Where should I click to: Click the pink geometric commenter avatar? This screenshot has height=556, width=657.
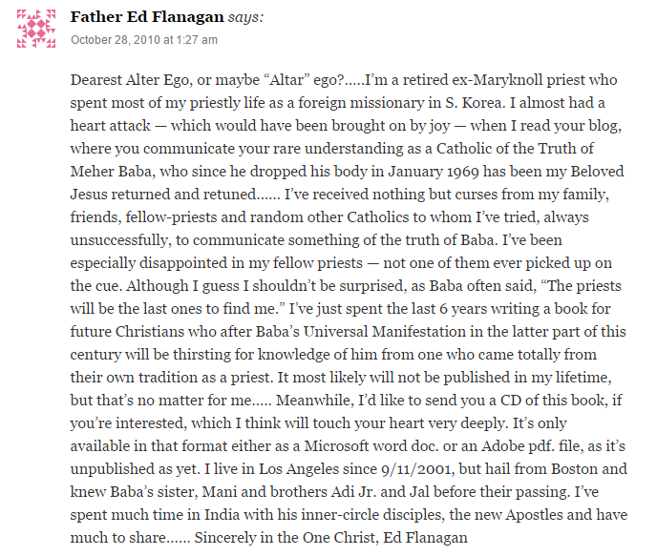point(36,29)
